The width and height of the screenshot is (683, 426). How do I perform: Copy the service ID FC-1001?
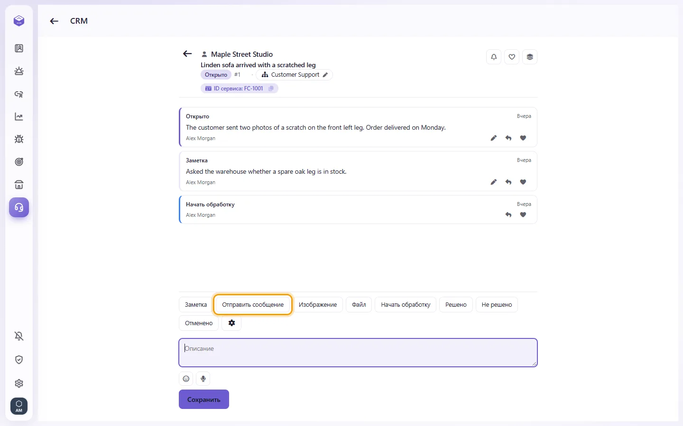(271, 89)
